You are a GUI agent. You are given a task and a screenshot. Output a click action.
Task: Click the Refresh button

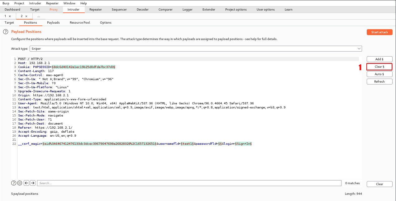click(x=379, y=82)
